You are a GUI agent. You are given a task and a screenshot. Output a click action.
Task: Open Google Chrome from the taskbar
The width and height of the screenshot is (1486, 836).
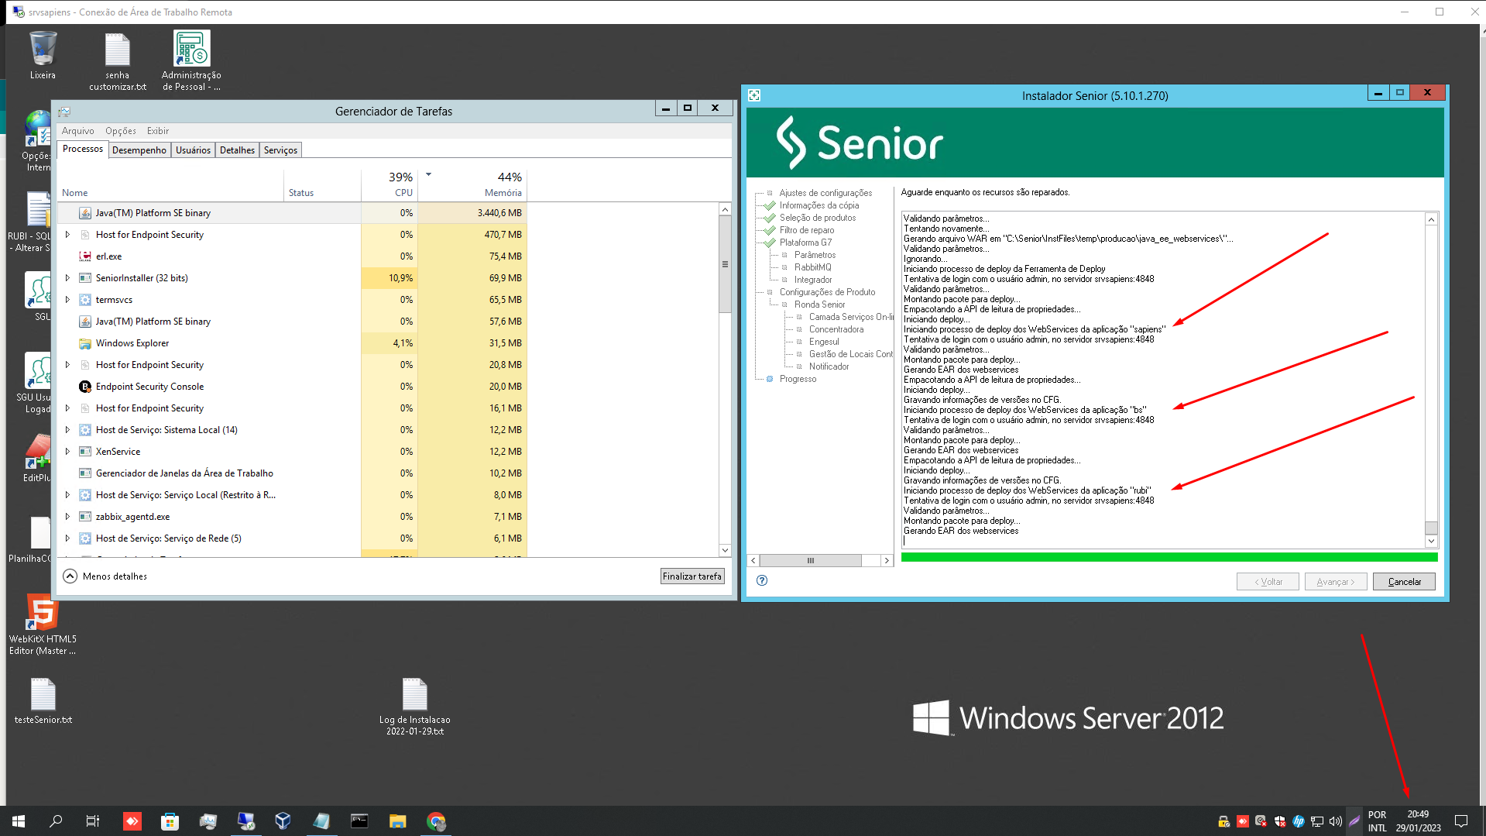coord(436,821)
